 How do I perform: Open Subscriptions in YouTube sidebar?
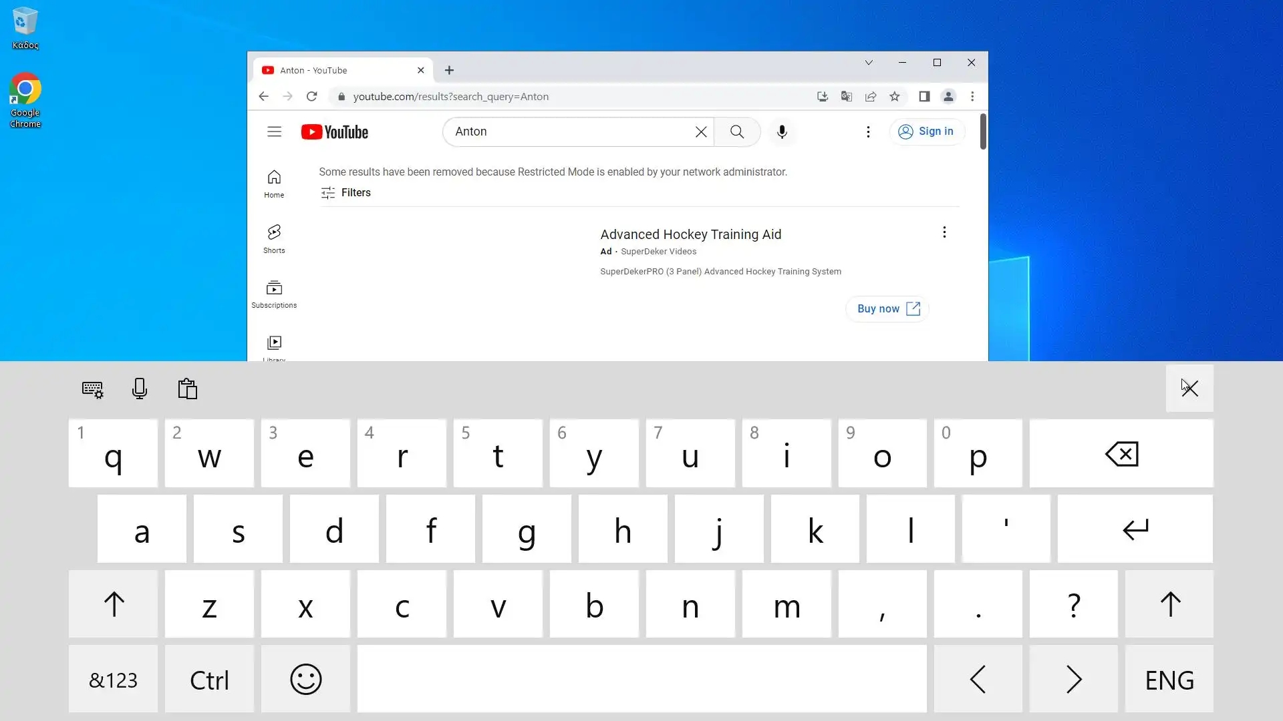(274, 294)
